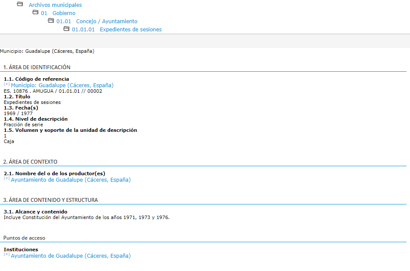This screenshot has height=271, width=410.
Task: Open producer link Ayuntamiento de Guadalupe under 2.1
Action: point(71,180)
